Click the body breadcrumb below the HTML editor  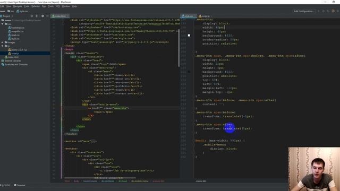76,181
